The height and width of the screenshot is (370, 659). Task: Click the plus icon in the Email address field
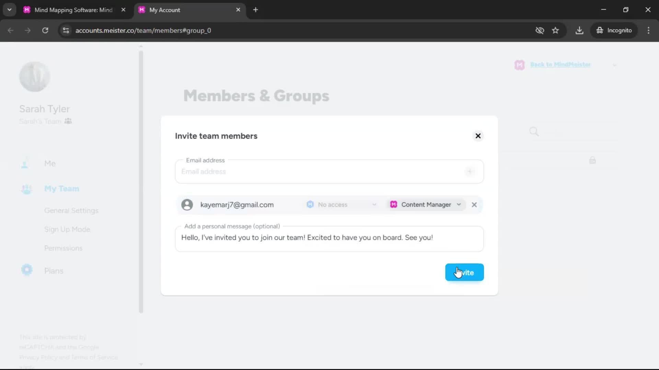(470, 171)
